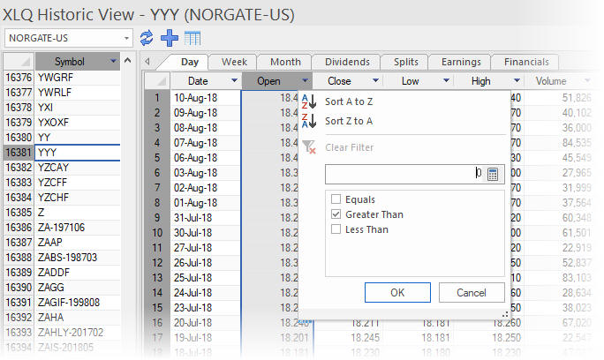Open the Open column filter dropdown
This screenshot has width=604, height=360.
click(305, 80)
